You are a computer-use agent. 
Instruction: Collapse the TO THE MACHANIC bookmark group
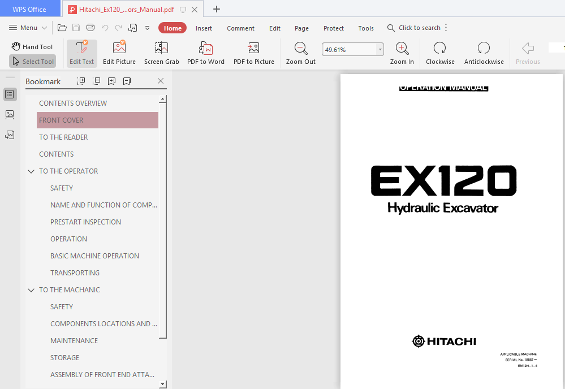click(x=31, y=290)
